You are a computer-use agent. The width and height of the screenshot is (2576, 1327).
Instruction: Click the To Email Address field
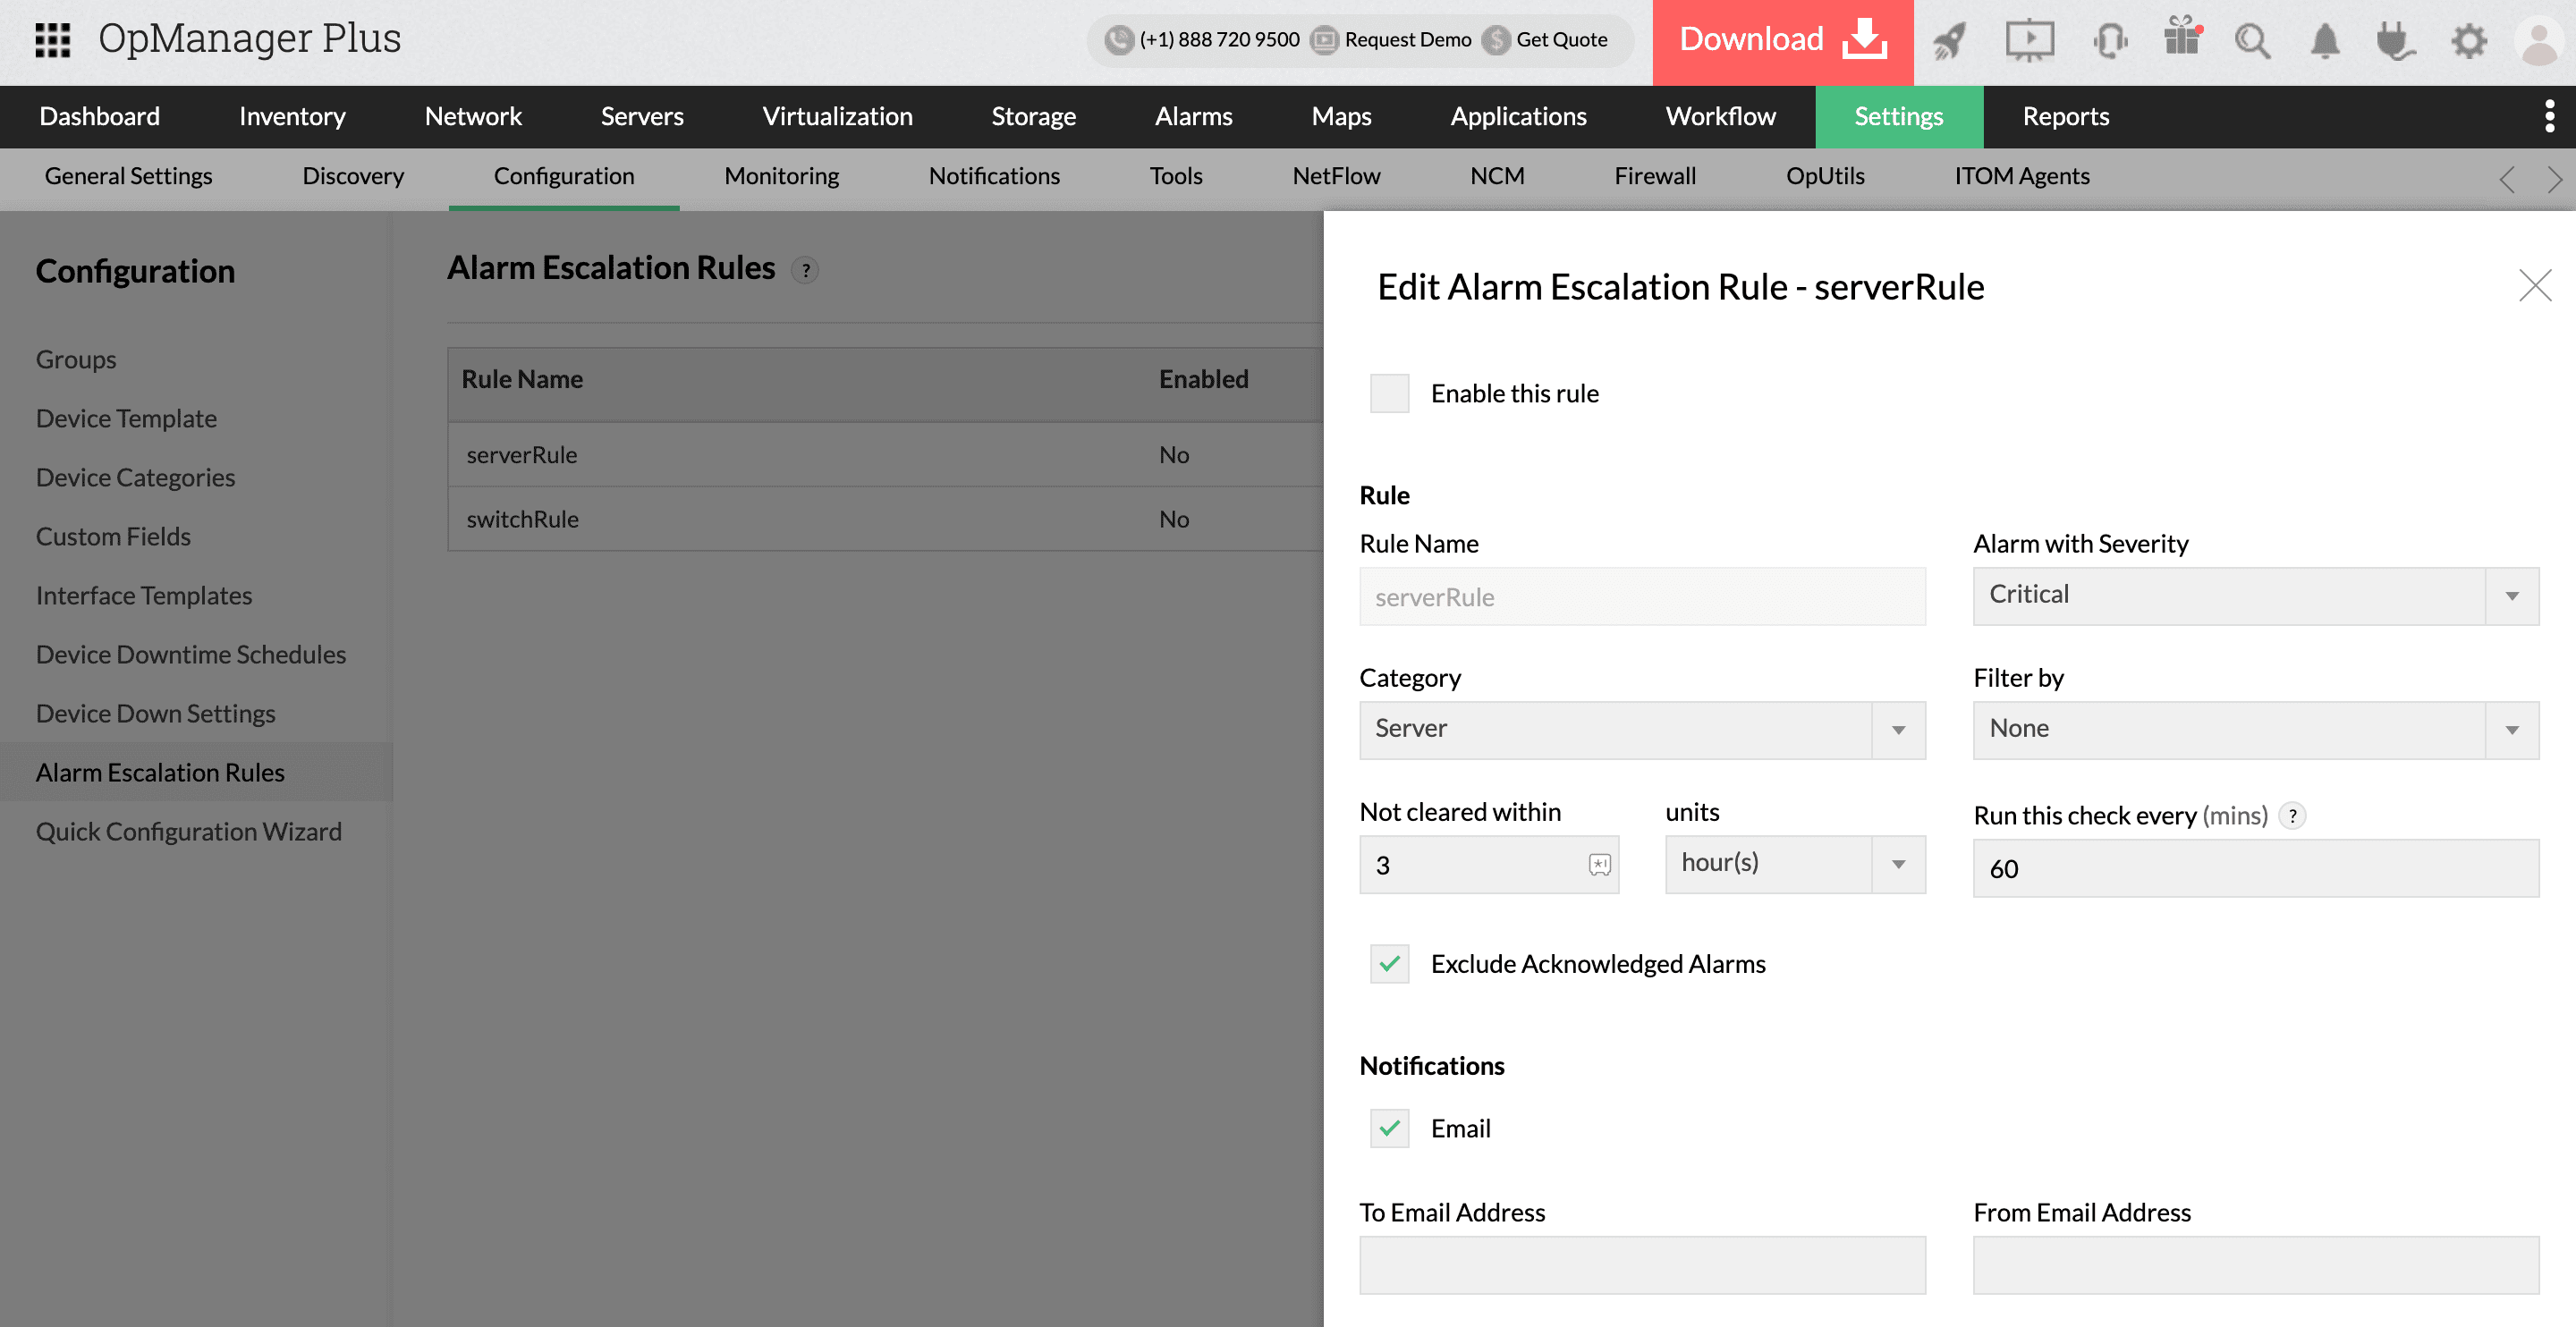coord(1642,1266)
